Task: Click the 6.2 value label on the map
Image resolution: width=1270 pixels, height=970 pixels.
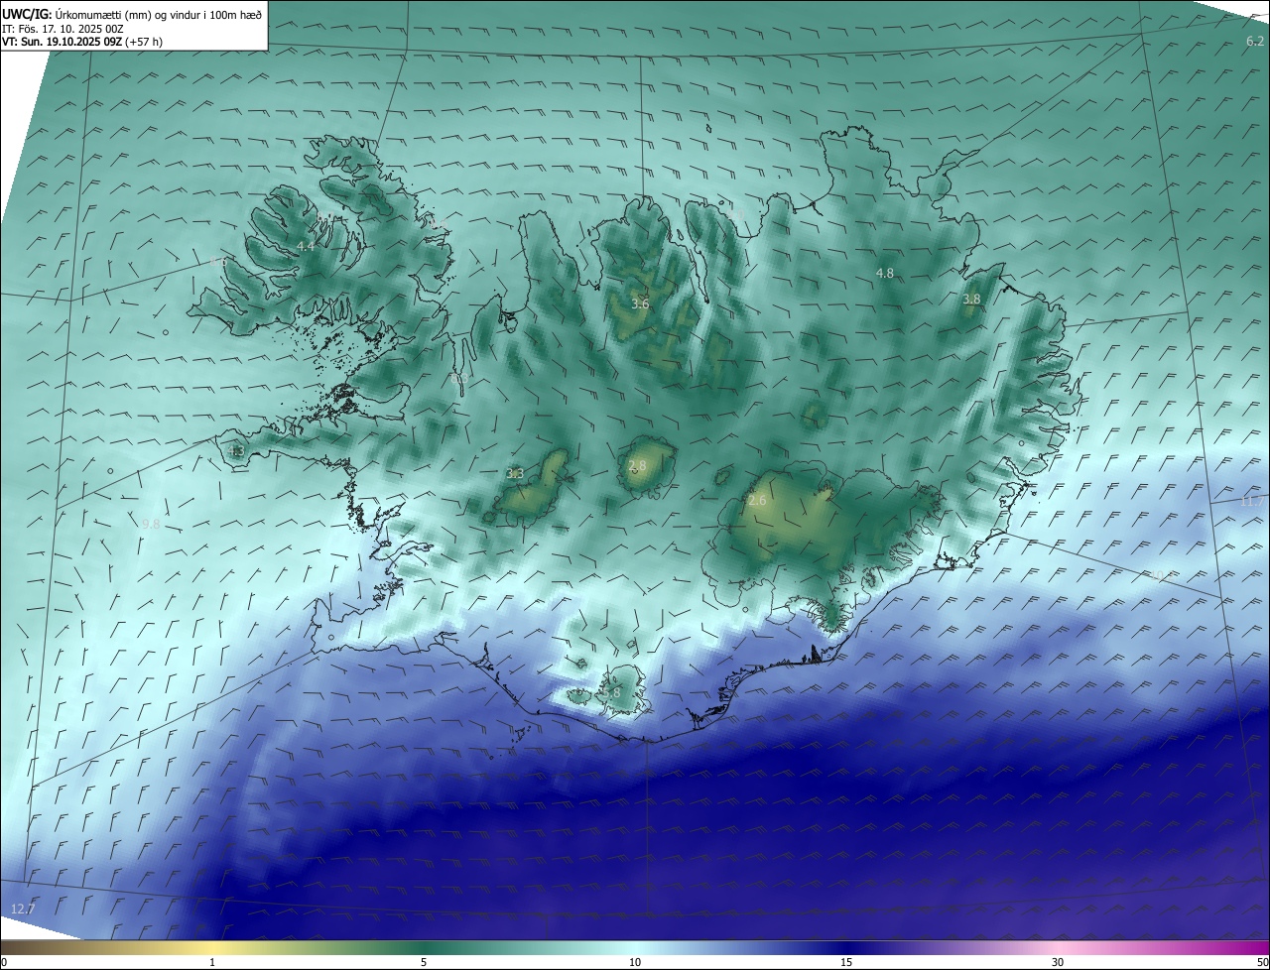Action: (1255, 41)
